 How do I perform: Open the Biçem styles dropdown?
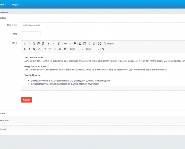tap(76, 49)
